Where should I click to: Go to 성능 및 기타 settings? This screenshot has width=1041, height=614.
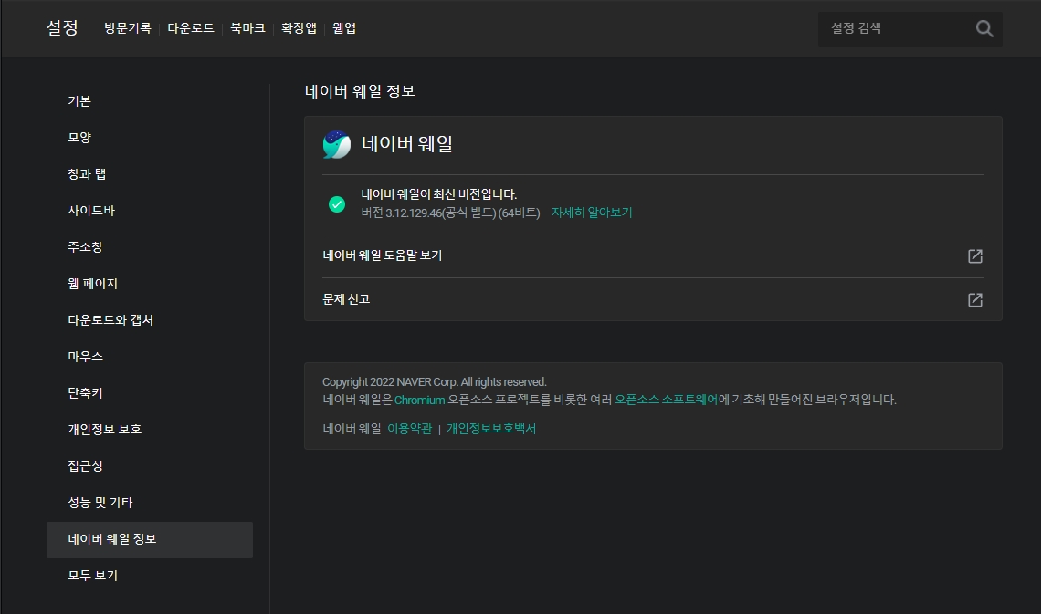(150, 502)
